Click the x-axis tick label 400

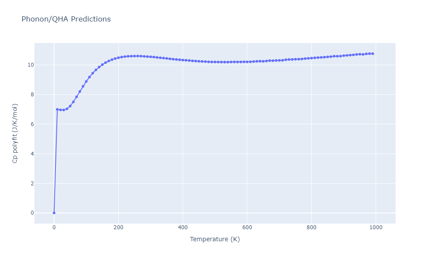pyautogui.click(x=183, y=227)
